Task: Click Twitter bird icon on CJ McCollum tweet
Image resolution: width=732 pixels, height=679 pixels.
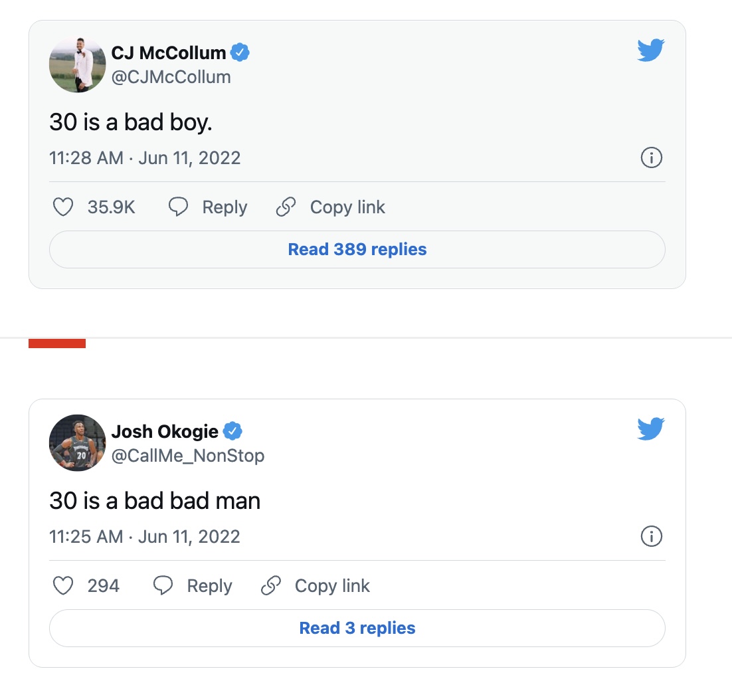Action: tap(651, 50)
